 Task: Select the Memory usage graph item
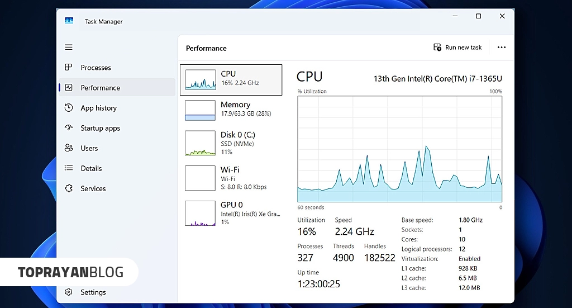tap(231, 110)
